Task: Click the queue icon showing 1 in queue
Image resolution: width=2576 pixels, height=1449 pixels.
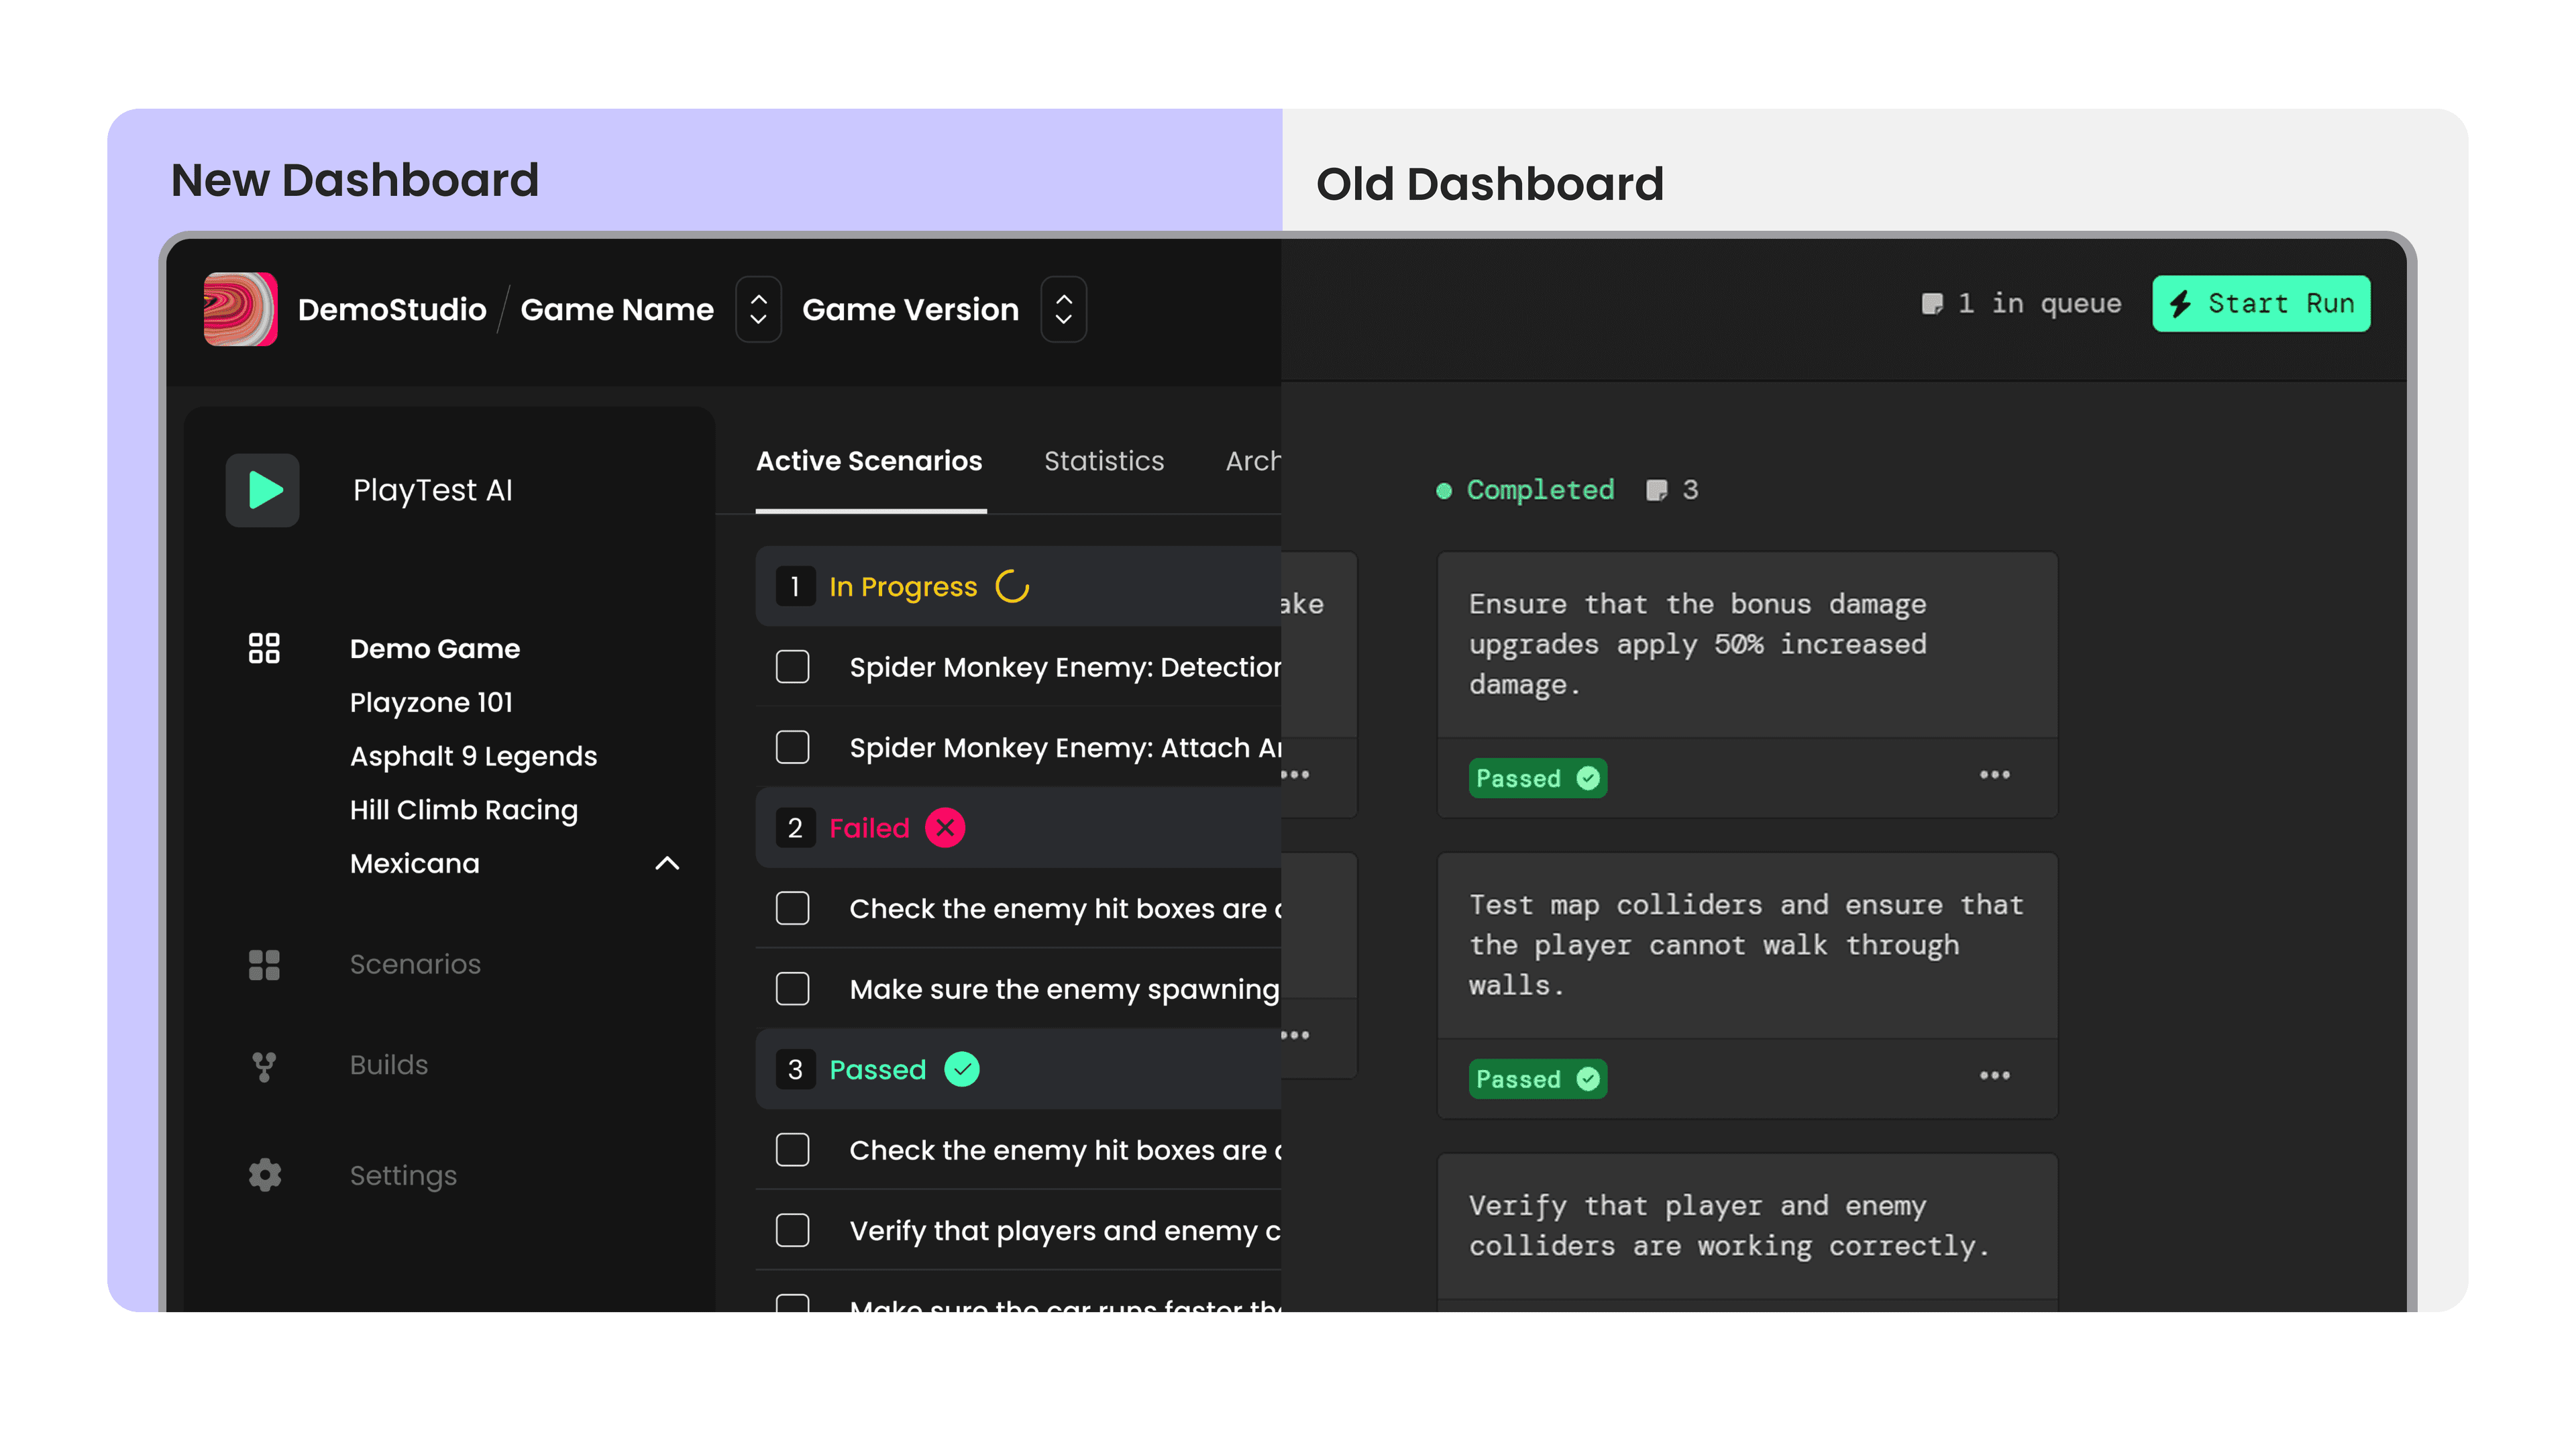Action: coord(1931,303)
